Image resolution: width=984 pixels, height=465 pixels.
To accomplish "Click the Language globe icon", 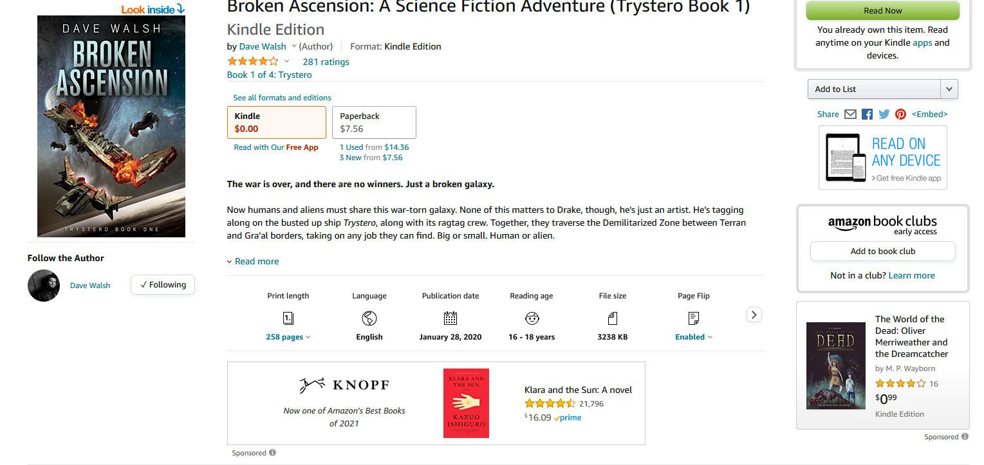I will 369,318.
